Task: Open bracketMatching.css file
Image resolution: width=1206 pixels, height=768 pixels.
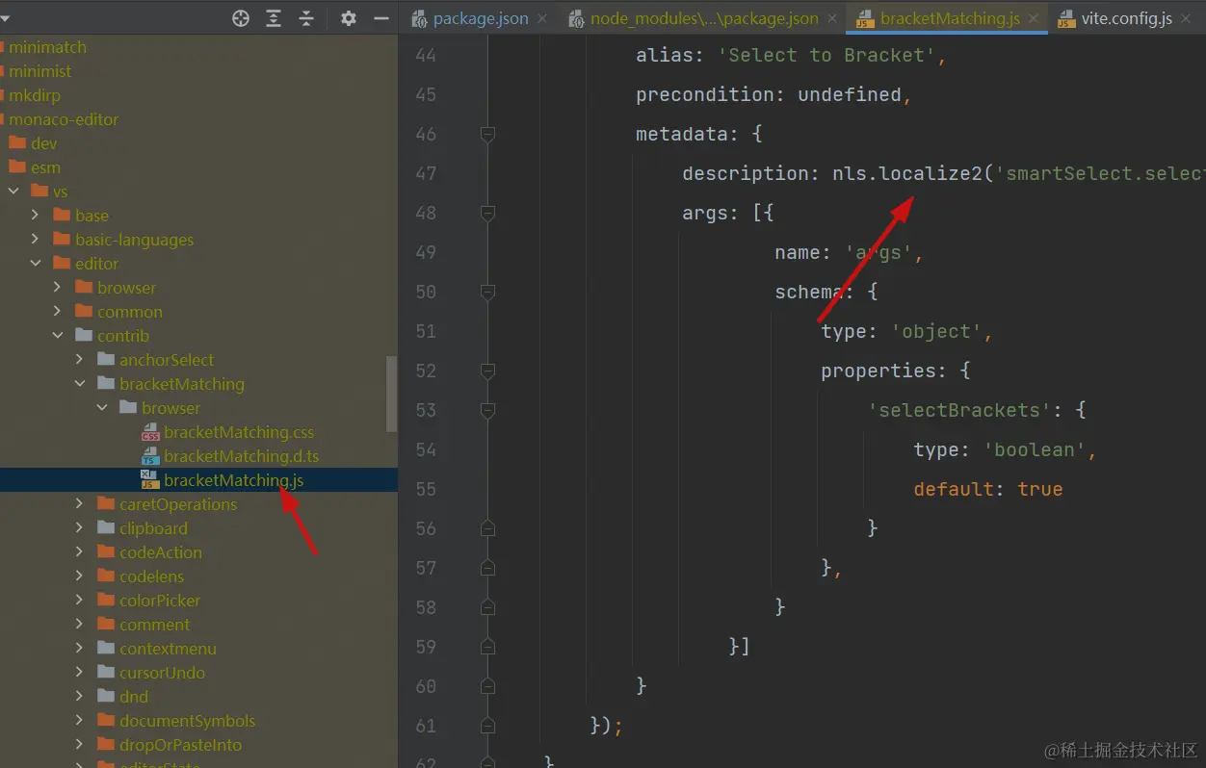Action: pyautogui.click(x=239, y=432)
